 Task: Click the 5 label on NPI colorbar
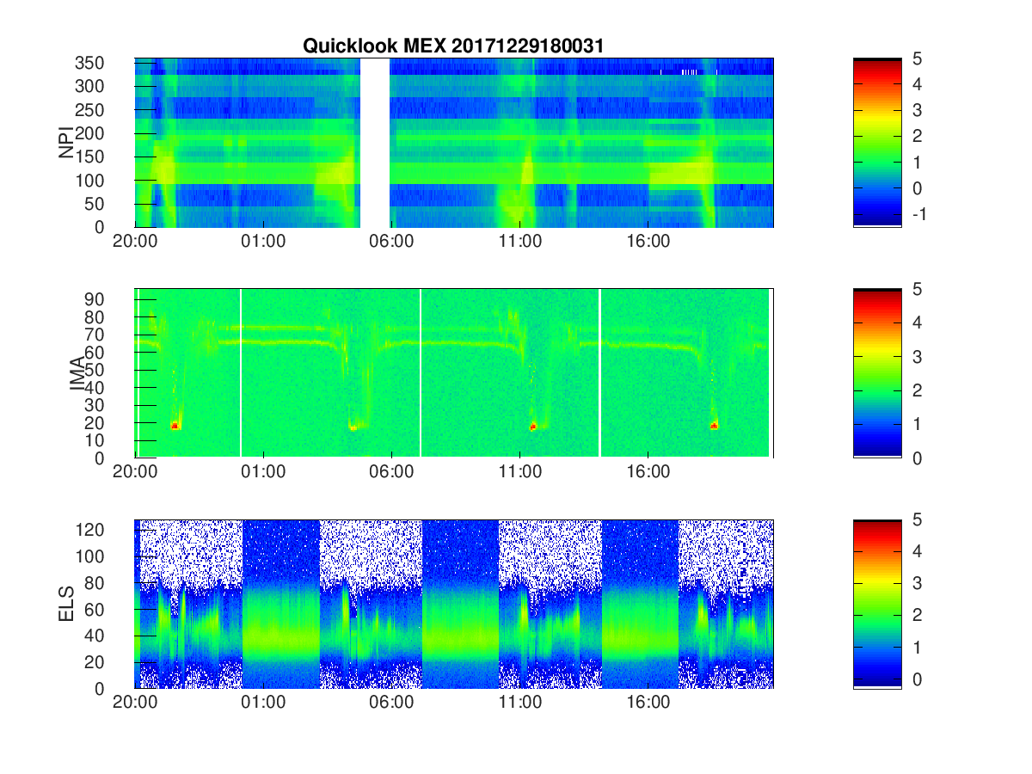tap(916, 58)
